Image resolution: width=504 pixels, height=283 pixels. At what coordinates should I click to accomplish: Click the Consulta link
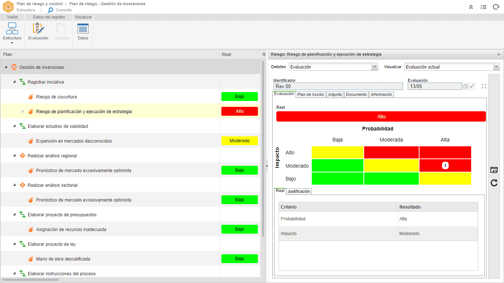point(63,10)
